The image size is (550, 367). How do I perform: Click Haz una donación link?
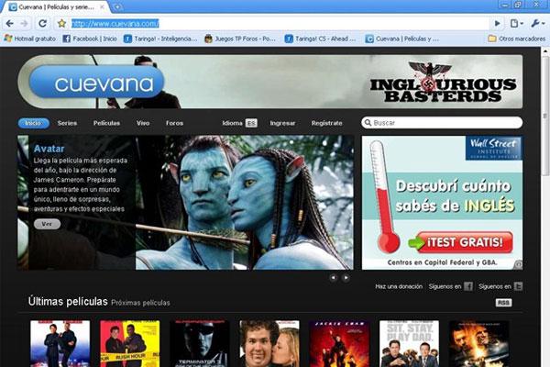tap(399, 286)
